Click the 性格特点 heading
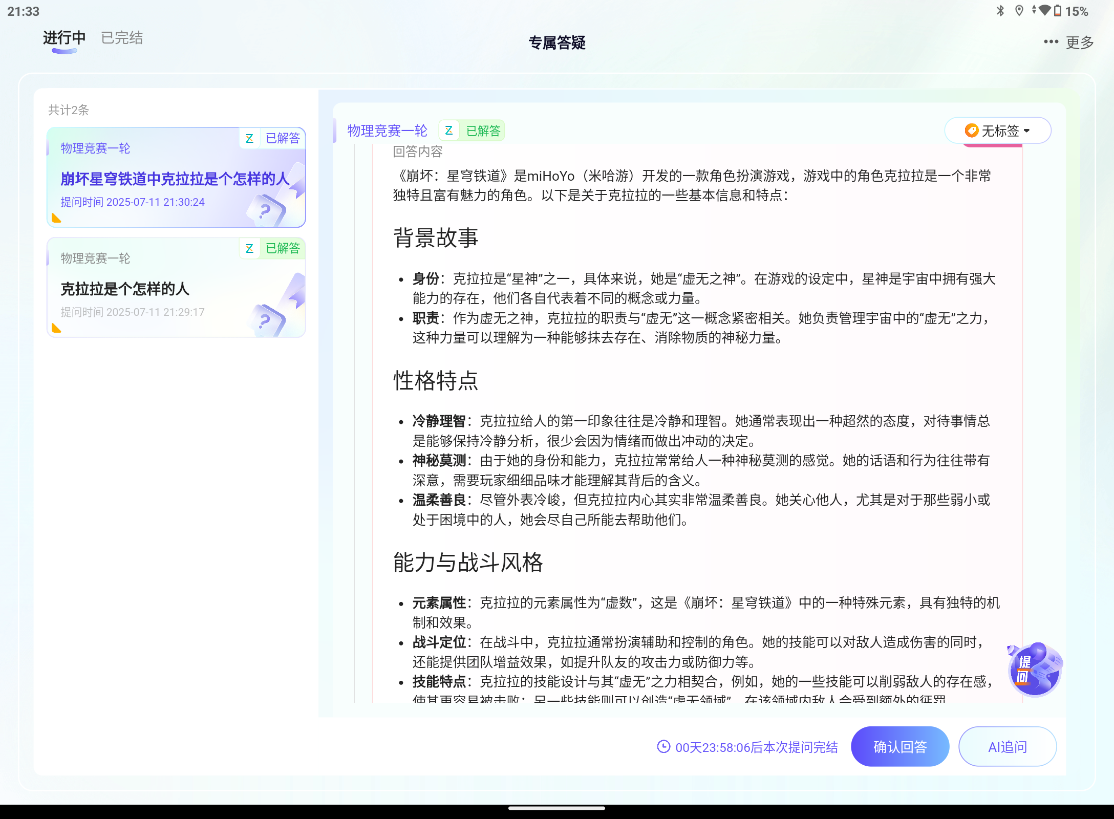The height and width of the screenshot is (819, 1114). 436,381
